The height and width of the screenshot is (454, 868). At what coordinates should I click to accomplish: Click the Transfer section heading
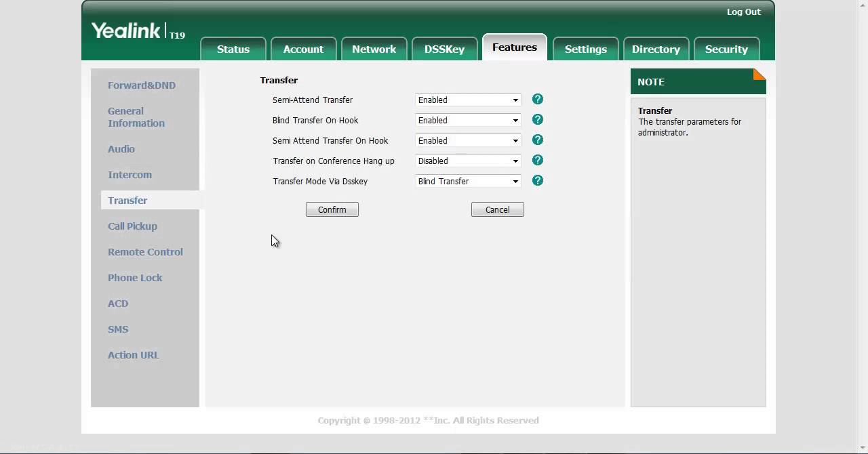click(279, 80)
